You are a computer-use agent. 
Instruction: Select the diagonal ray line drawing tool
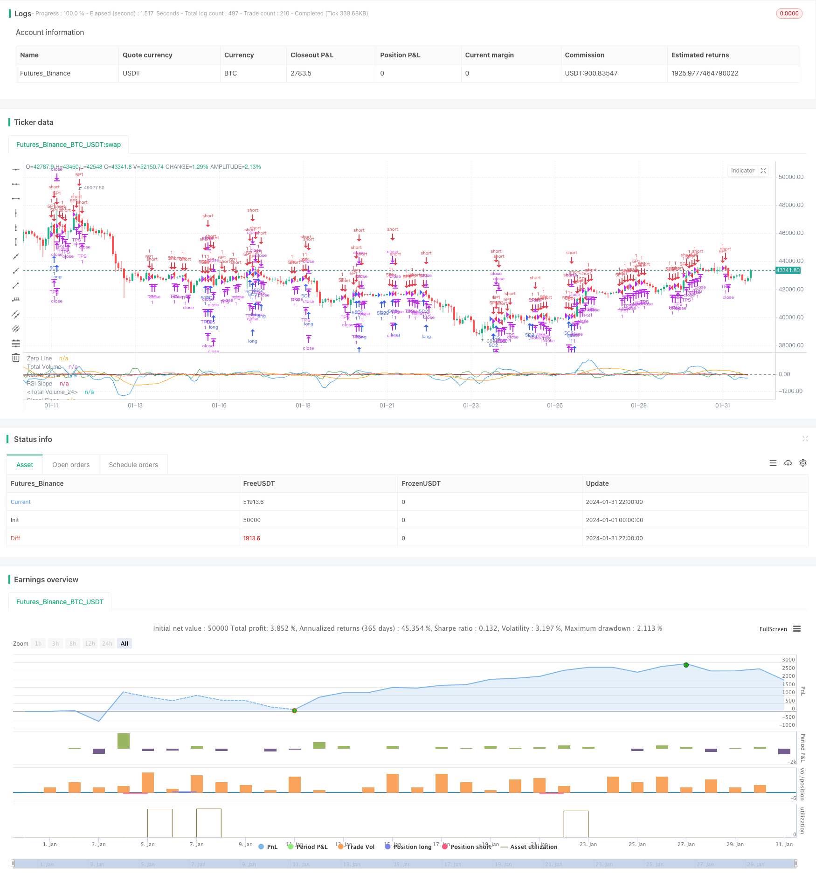click(x=16, y=271)
